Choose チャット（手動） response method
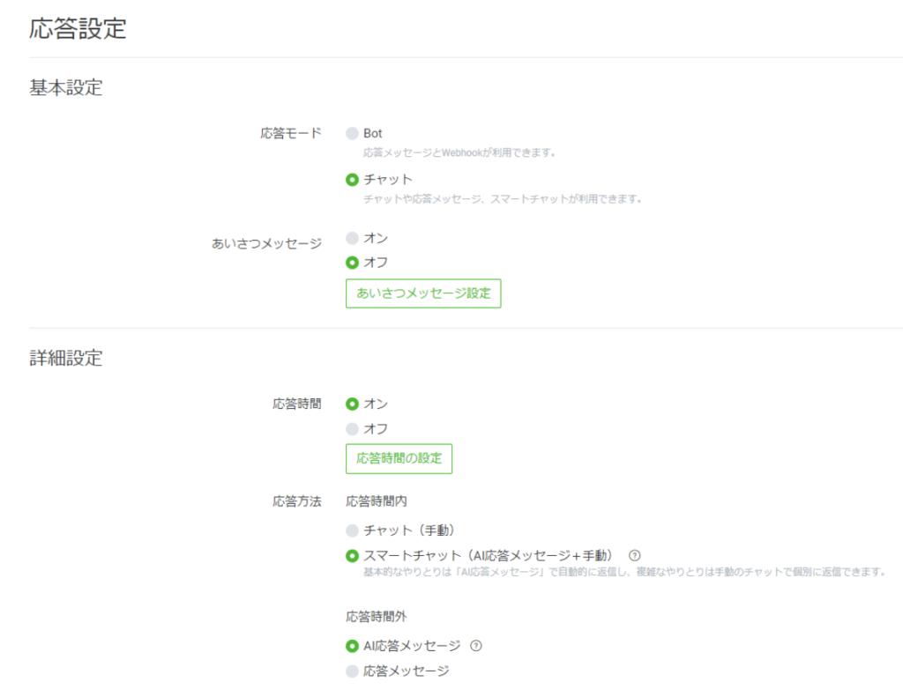This screenshot has height=697, width=903. pos(353,530)
